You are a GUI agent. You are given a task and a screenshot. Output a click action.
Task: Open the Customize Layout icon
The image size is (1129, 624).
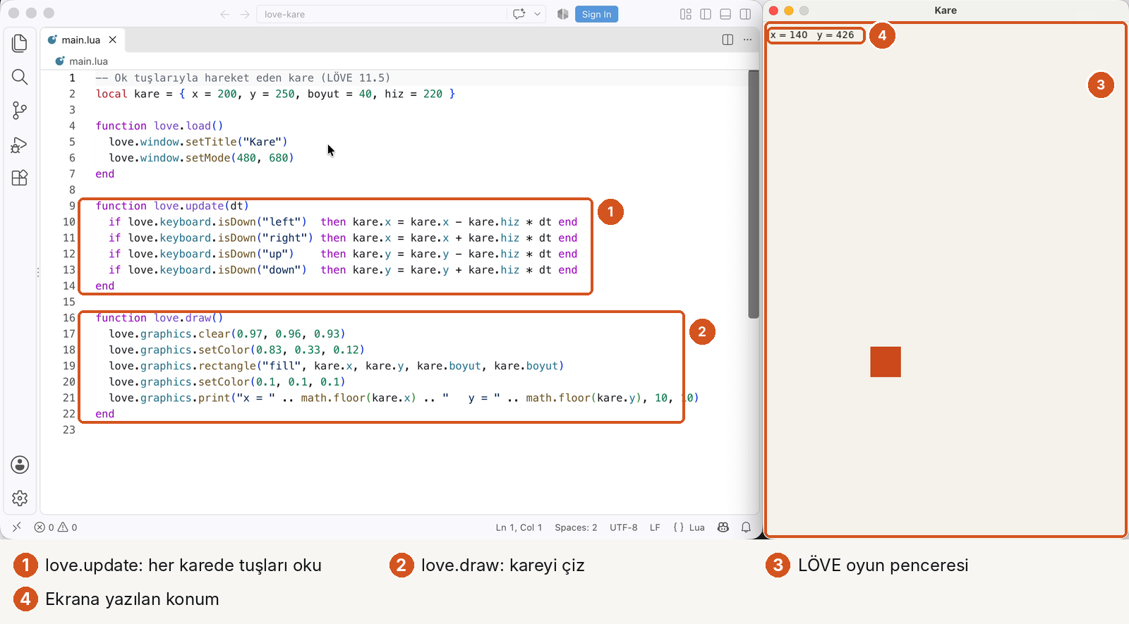click(x=686, y=14)
